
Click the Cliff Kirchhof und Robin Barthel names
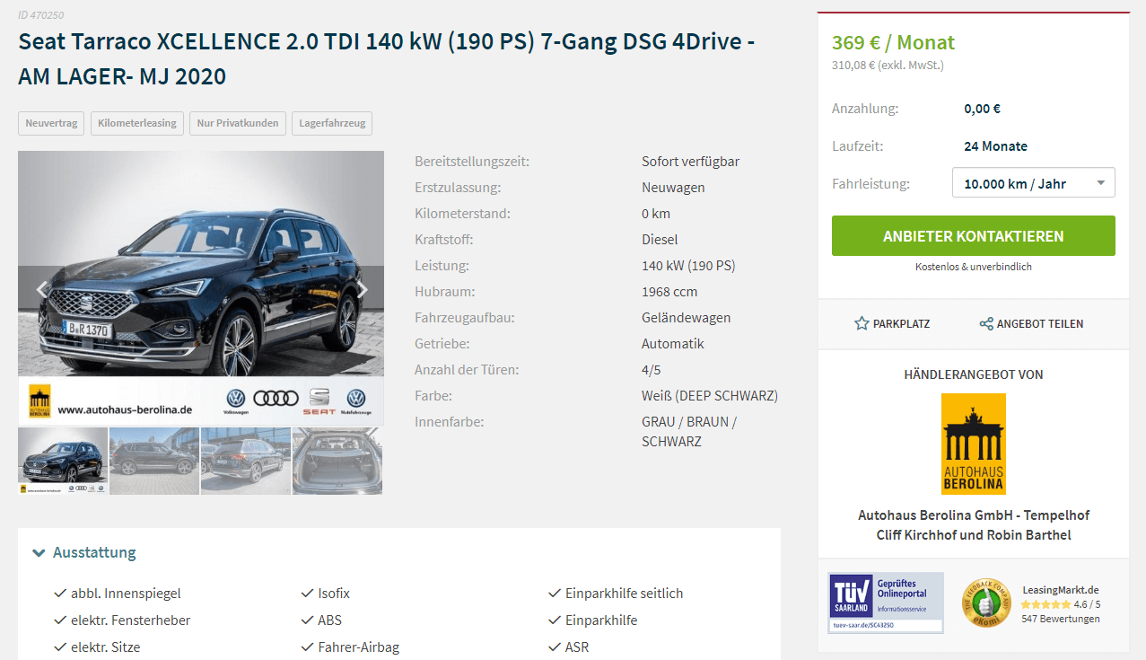pyautogui.click(x=974, y=535)
